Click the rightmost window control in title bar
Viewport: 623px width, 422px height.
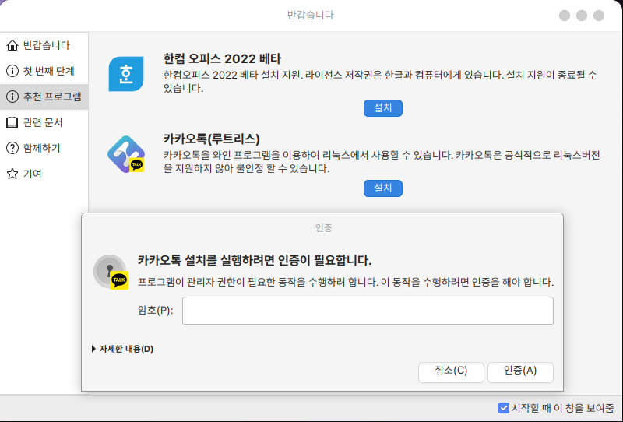599,16
